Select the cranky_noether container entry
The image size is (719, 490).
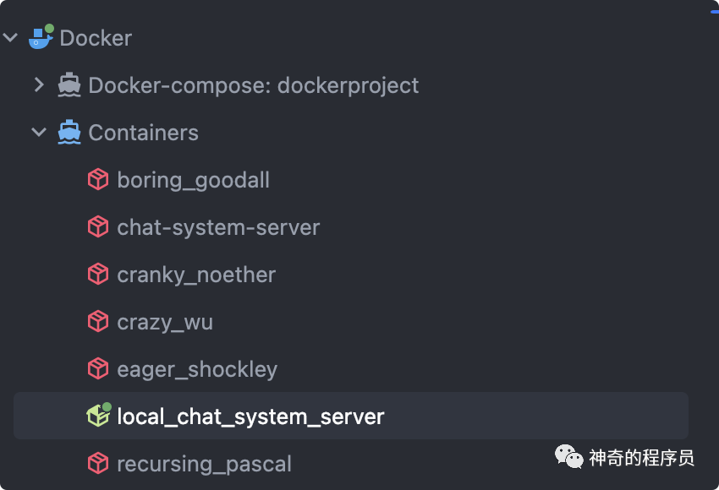196,275
